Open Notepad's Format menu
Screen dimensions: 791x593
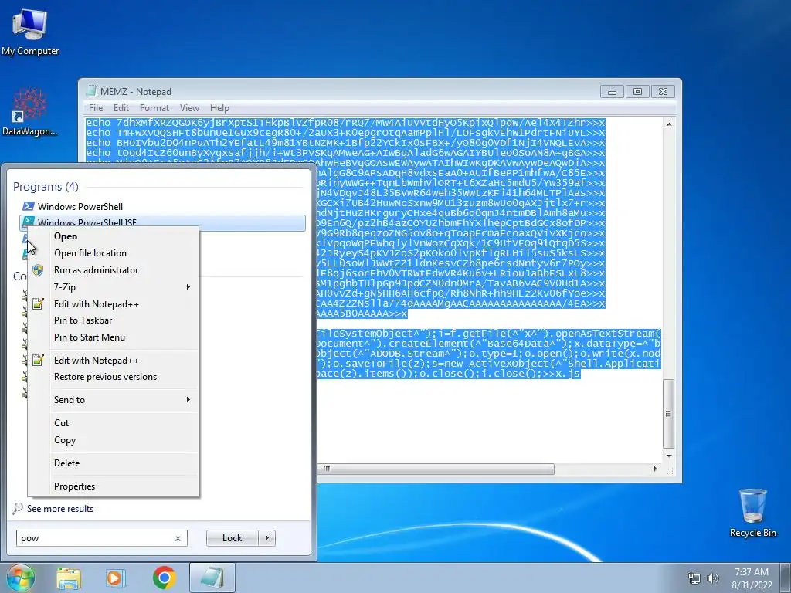tap(154, 108)
